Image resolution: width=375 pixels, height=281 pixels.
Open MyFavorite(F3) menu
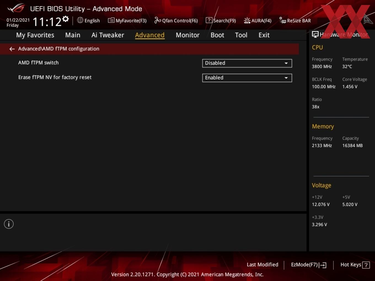(127, 20)
